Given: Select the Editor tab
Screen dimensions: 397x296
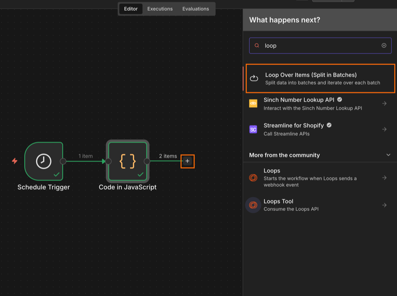Looking at the screenshot, I should (131, 9).
